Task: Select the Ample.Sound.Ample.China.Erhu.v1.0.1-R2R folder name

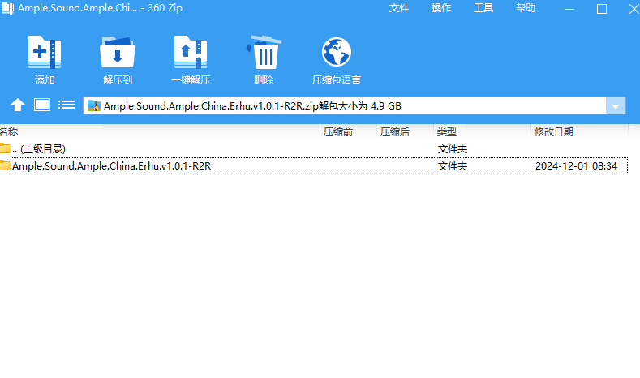Action: [x=111, y=166]
